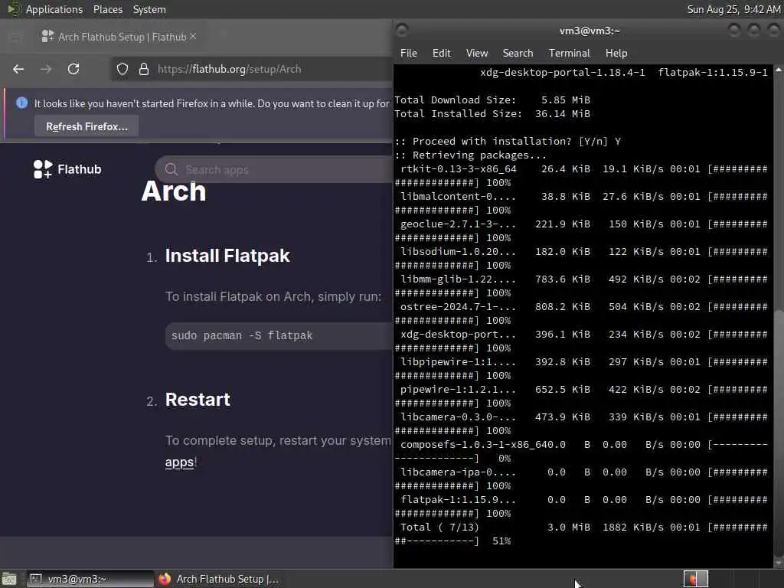Open the System menu
The image size is (784, 588).
tap(149, 9)
